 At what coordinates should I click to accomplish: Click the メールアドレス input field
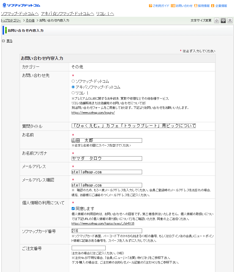(x=107, y=172)
